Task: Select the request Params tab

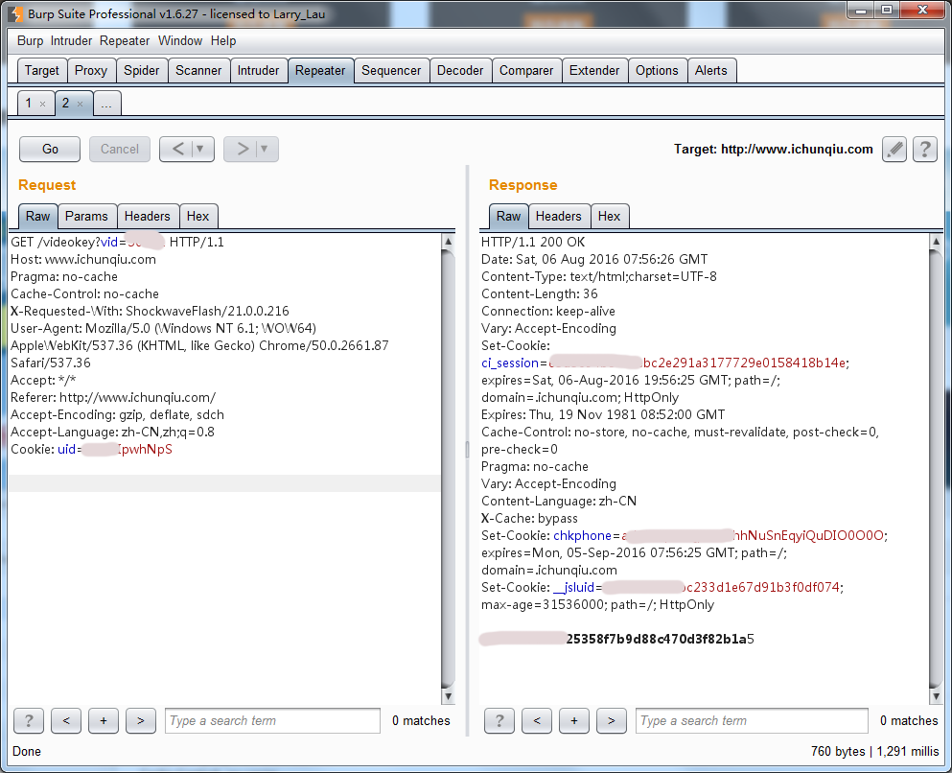Action: [86, 216]
